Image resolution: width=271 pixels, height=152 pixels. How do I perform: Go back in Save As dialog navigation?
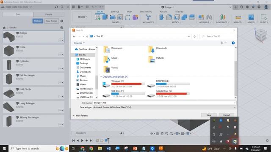[x=74, y=36]
